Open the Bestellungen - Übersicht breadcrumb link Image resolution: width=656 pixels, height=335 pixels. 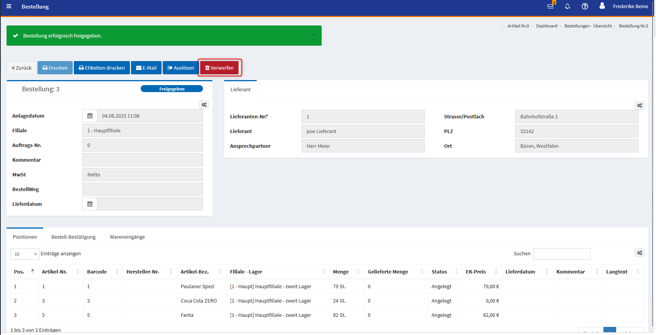coord(588,26)
